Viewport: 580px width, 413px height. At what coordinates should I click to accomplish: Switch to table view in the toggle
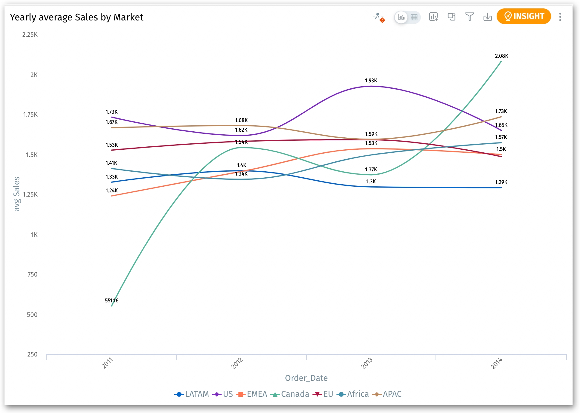[x=414, y=17]
